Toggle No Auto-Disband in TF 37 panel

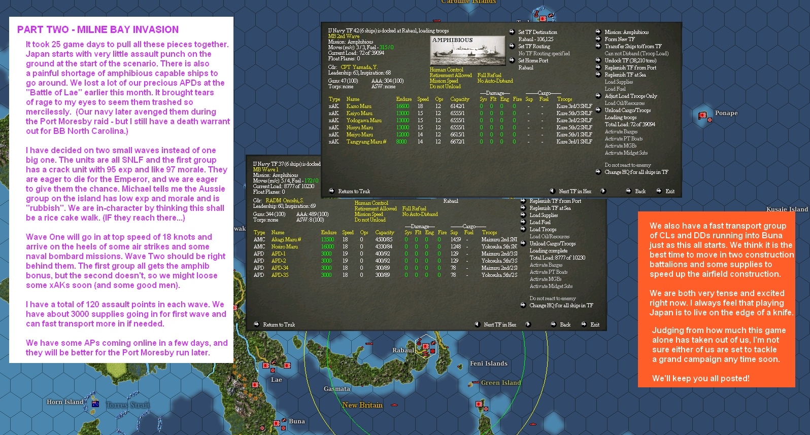(420, 214)
